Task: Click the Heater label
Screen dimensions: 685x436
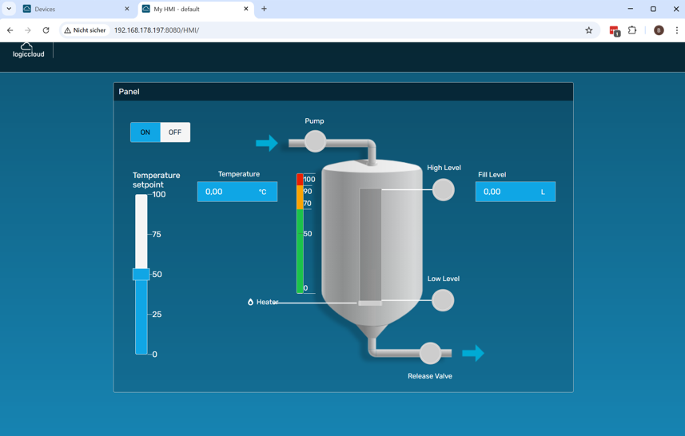Action: pyautogui.click(x=267, y=302)
